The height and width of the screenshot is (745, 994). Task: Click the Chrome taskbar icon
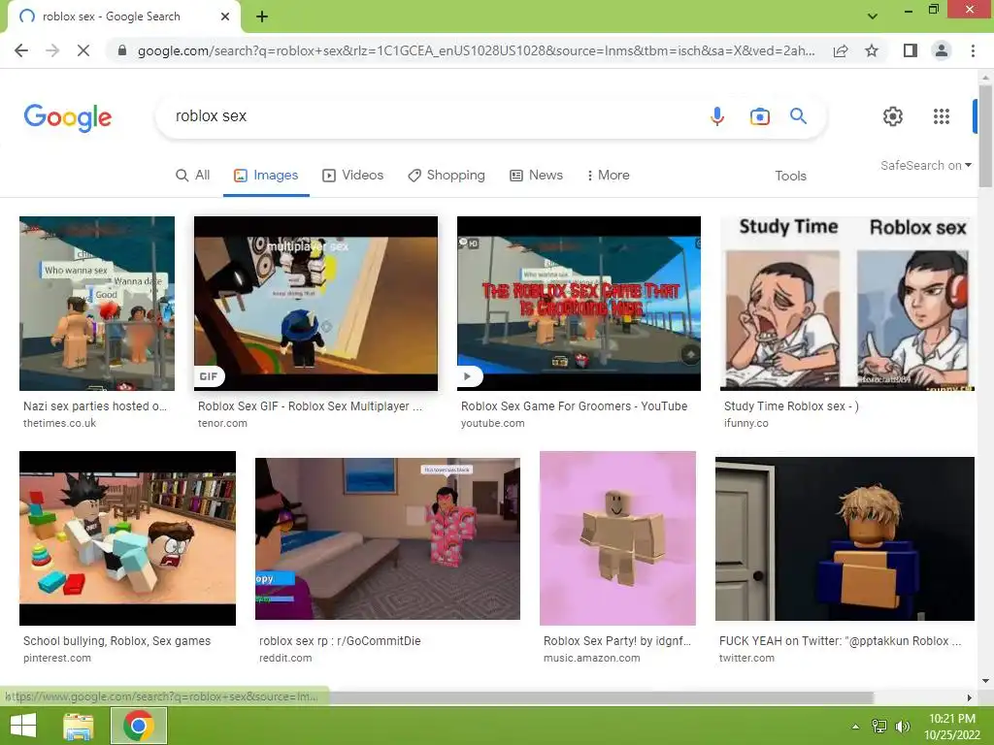[139, 726]
